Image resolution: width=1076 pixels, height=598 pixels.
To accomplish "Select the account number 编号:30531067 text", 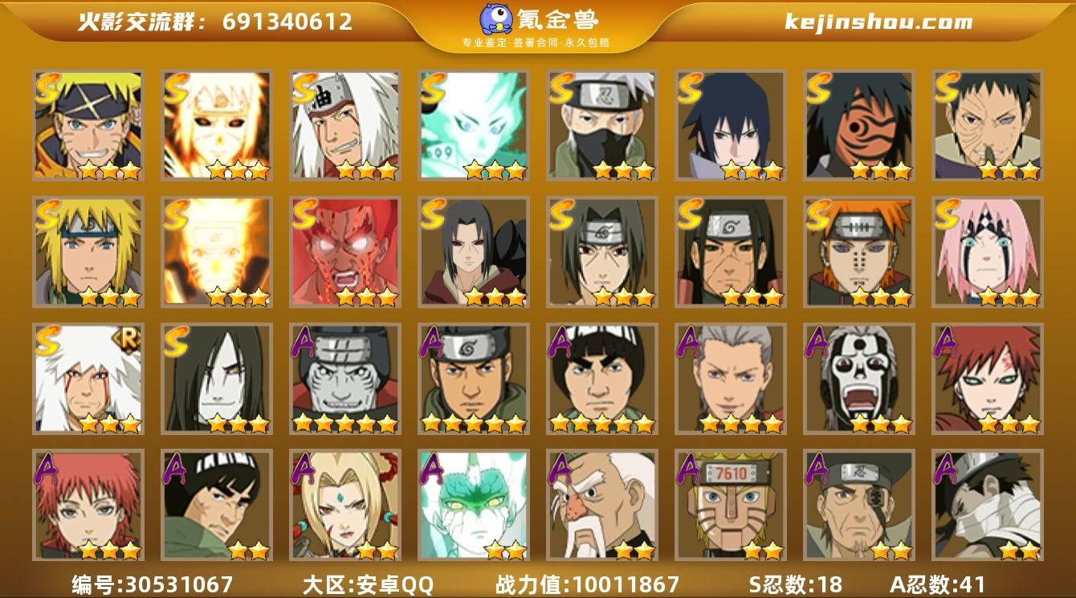I will (153, 584).
